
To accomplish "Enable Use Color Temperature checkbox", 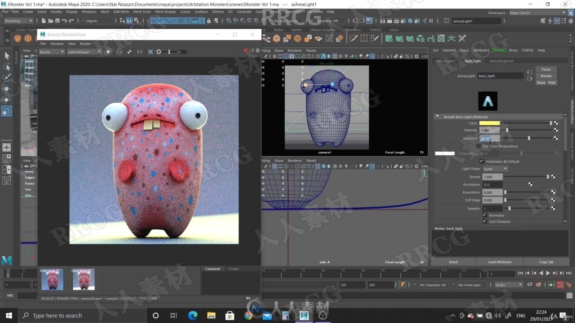I will coord(478,146).
